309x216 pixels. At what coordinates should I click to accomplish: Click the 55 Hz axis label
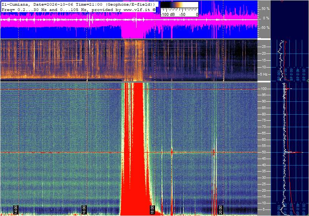tap(264, 146)
